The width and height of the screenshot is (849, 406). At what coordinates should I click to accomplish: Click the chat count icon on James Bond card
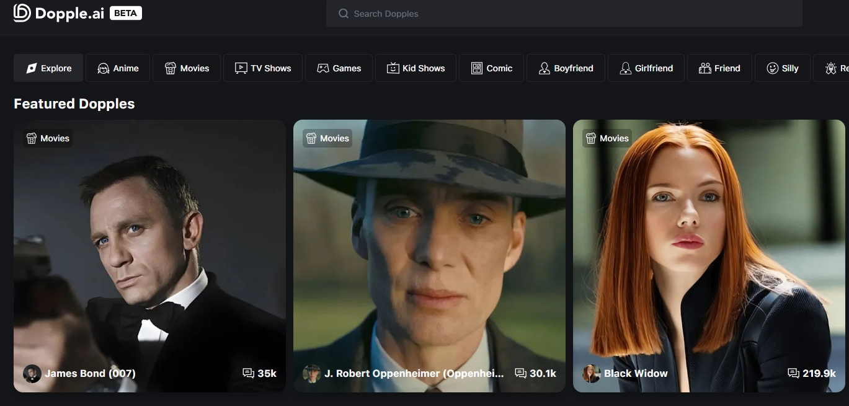pos(248,373)
